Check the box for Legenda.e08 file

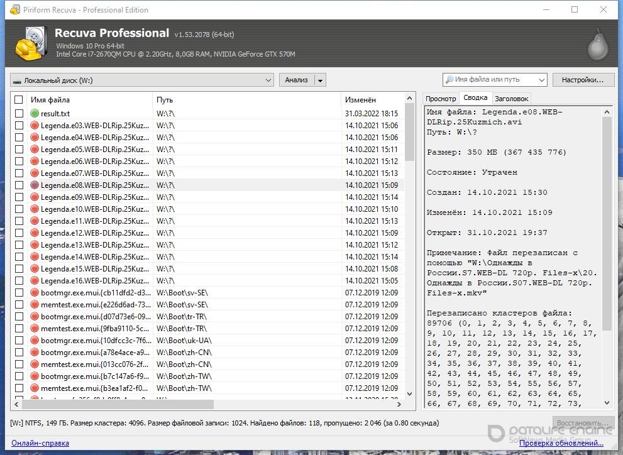click(x=19, y=185)
